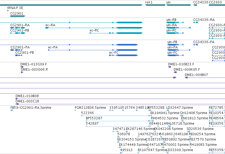The image size is (225, 154).
Task: Select the 542897 alignment feature
Action: click(x=118, y=126)
